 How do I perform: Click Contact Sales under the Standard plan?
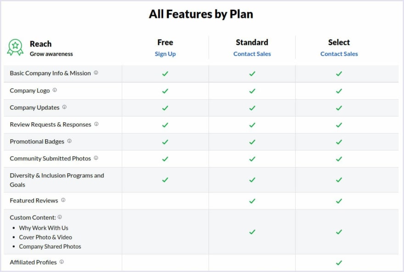pyautogui.click(x=252, y=54)
